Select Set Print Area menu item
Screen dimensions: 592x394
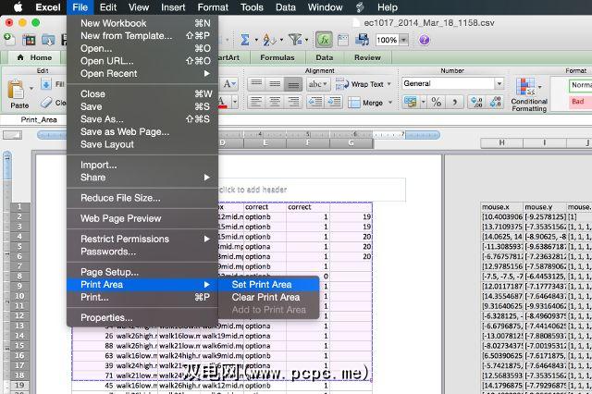pos(262,285)
